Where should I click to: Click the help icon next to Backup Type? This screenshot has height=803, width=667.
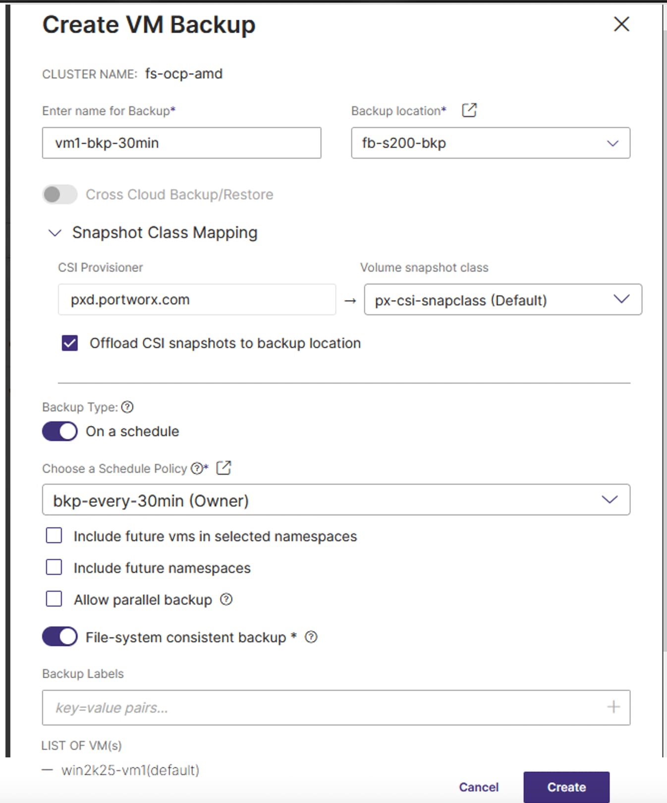pyautogui.click(x=127, y=407)
